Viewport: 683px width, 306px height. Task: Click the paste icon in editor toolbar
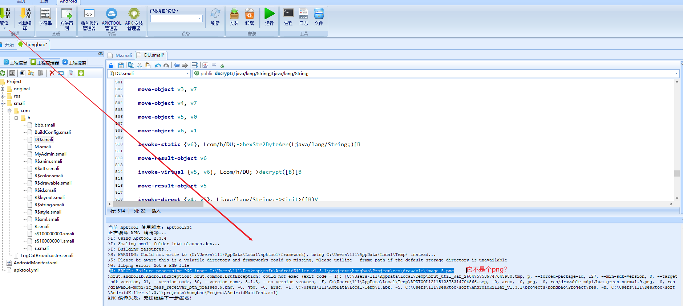pyautogui.click(x=147, y=65)
